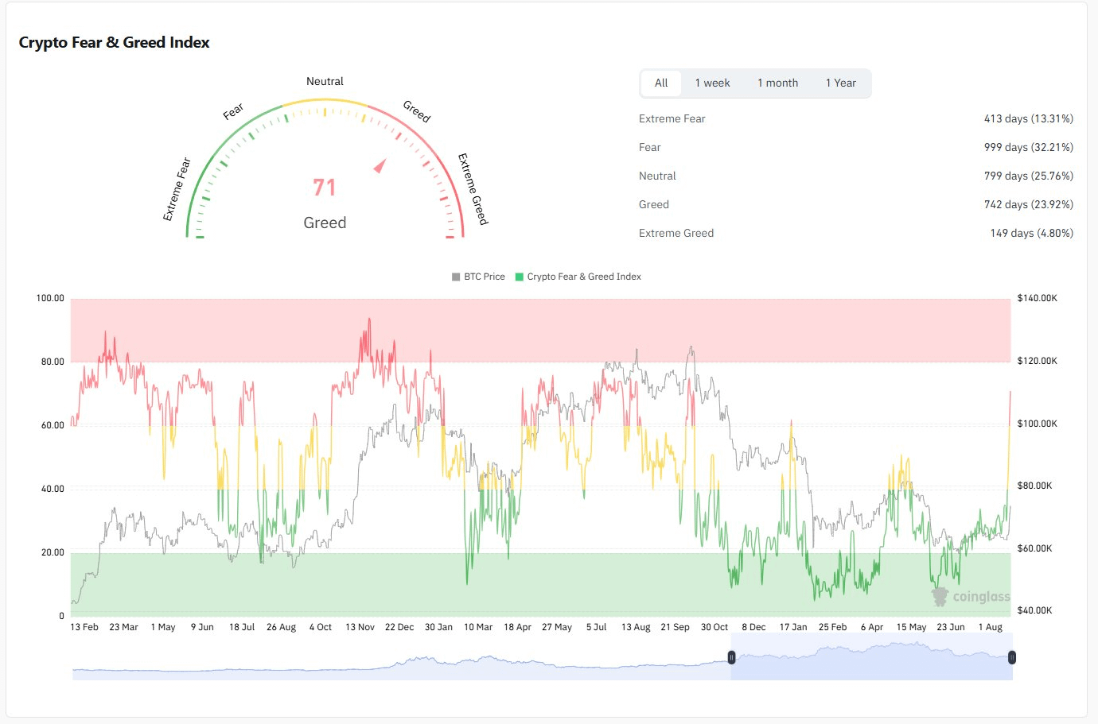
Task: Click the 26 Aug date label
Action: (x=281, y=627)
